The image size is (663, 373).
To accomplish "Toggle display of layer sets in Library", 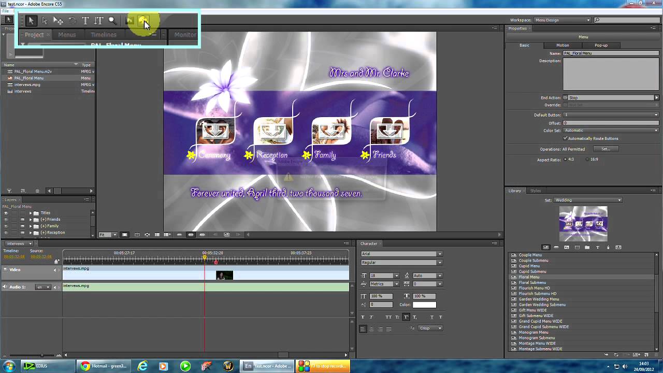I will (x=587, y=247).
